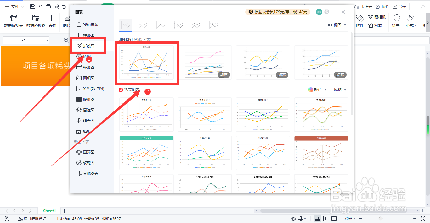This screenshot has height=223, width=430.
Task: Click the zoom slider handle
Action: (x=381, y=219)
